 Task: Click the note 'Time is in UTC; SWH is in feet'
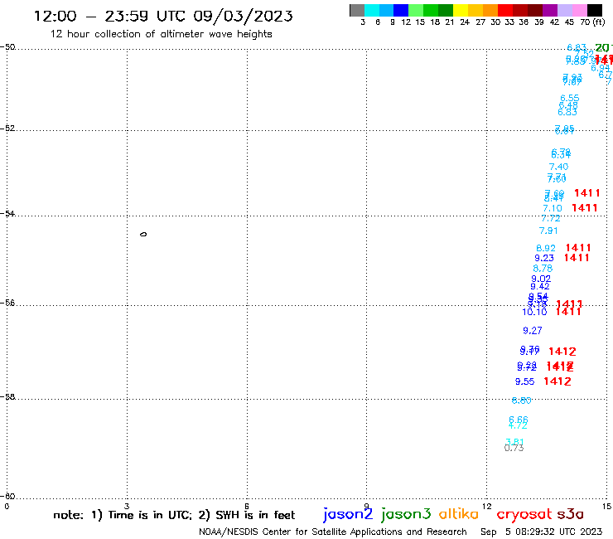point(174,515)
